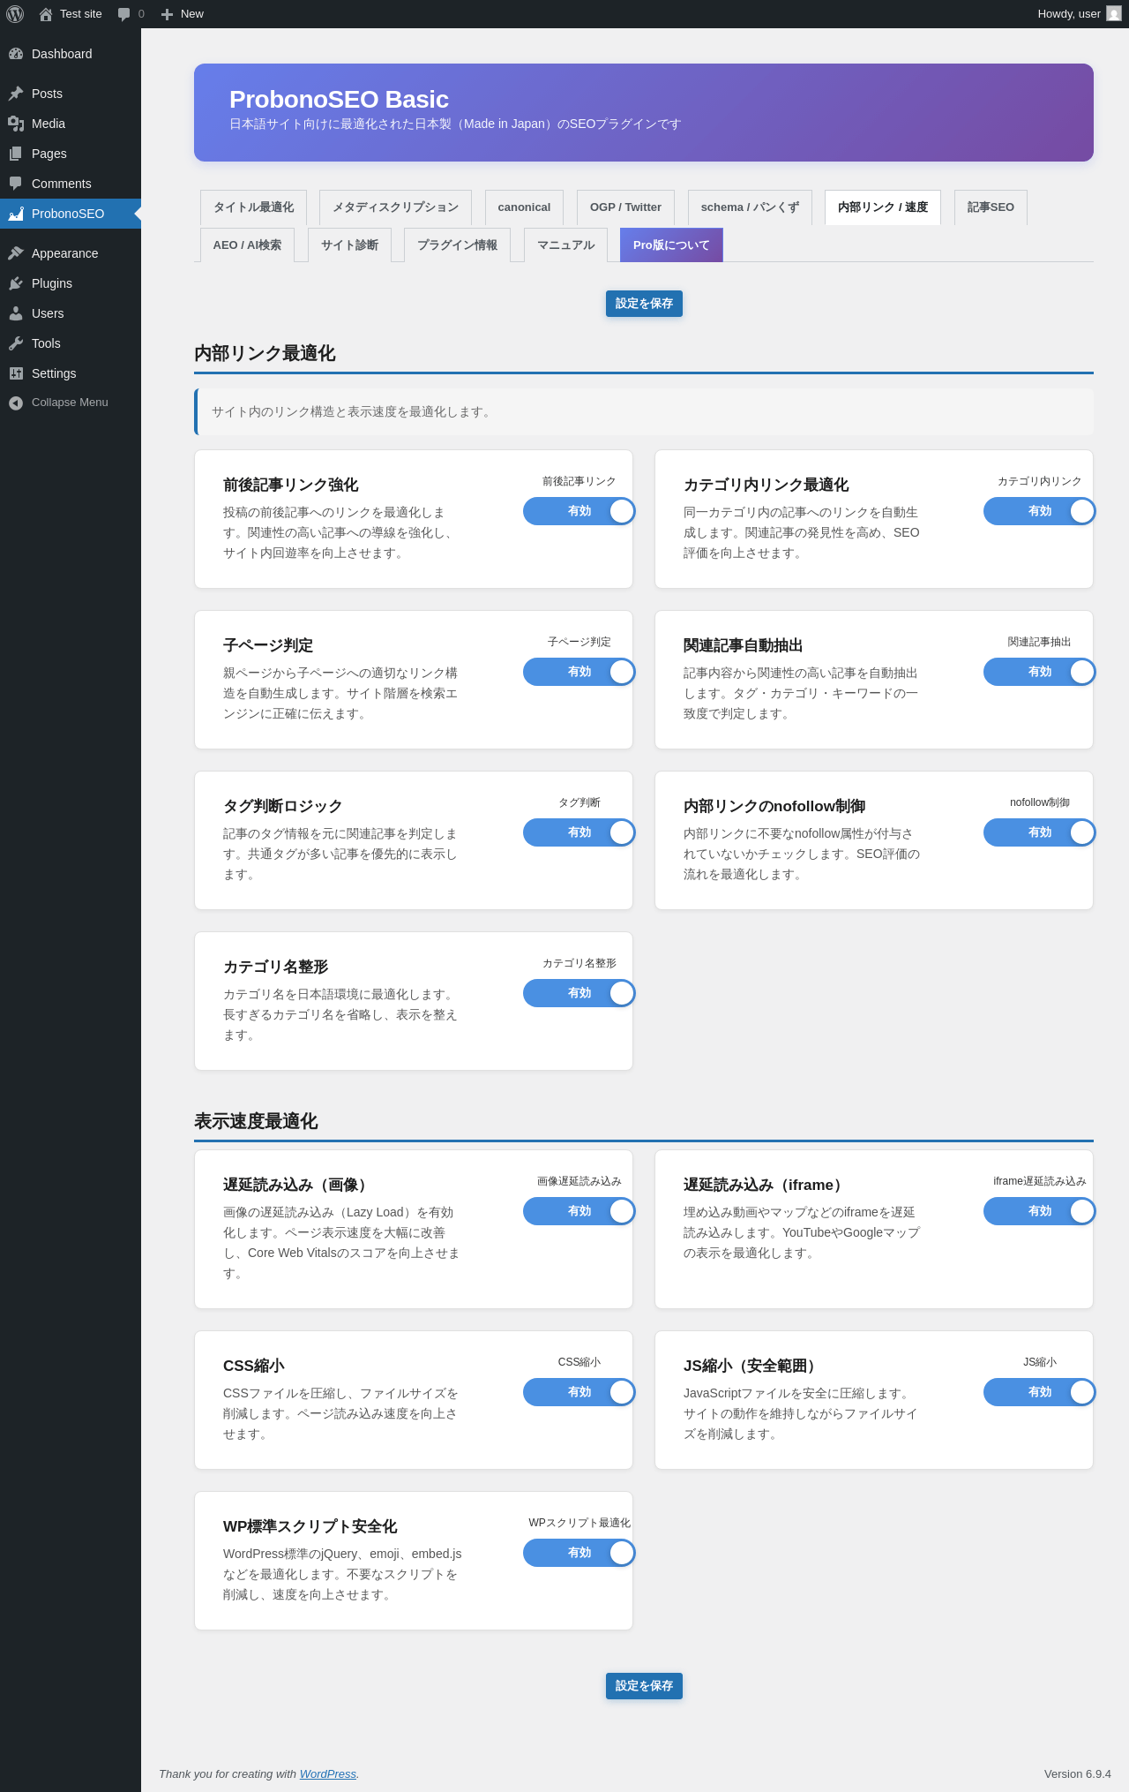
Task: Go to the Dashboard menu item
Action: (x=71, y=54)
